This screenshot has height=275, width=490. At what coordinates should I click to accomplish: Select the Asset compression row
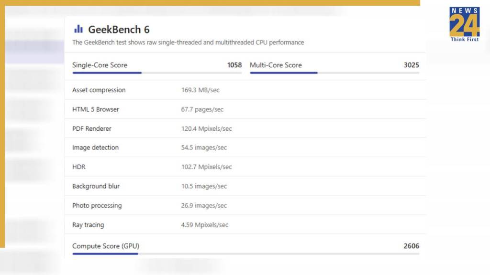99,90
